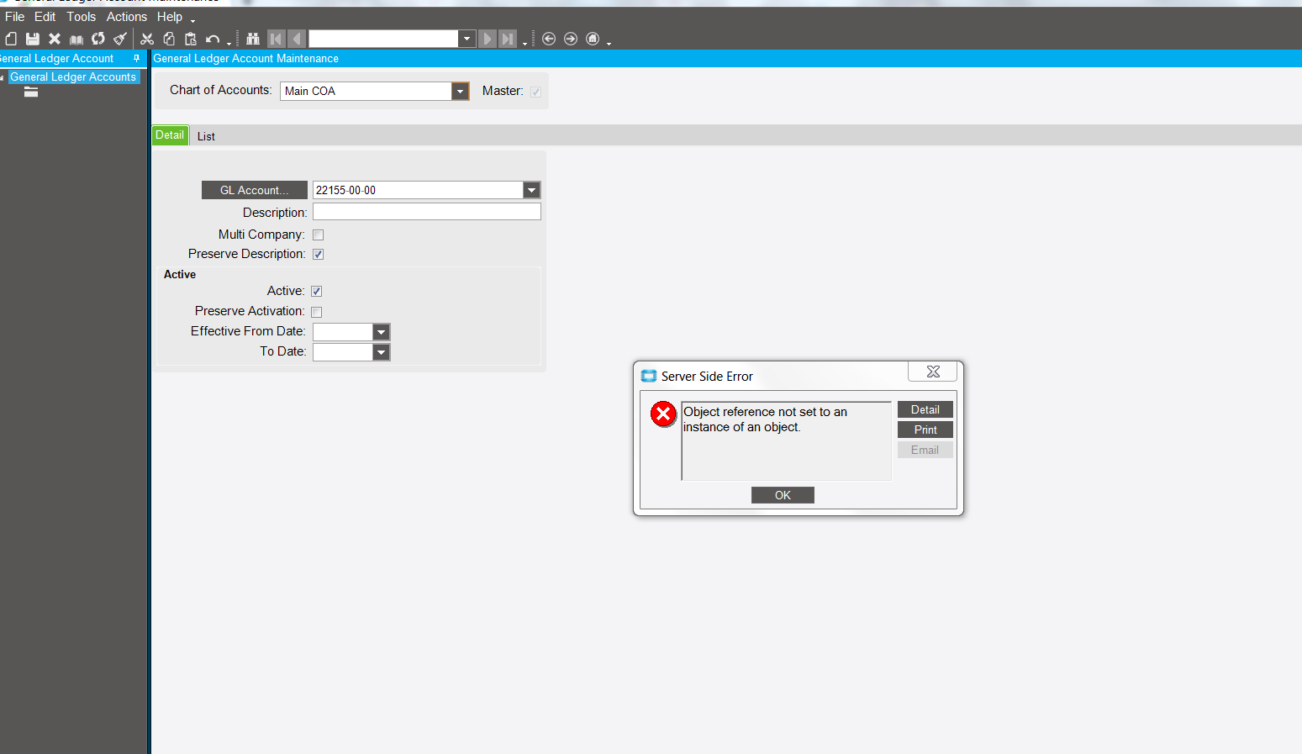
Task: Go to the next record
Action: tap(488, 39)
